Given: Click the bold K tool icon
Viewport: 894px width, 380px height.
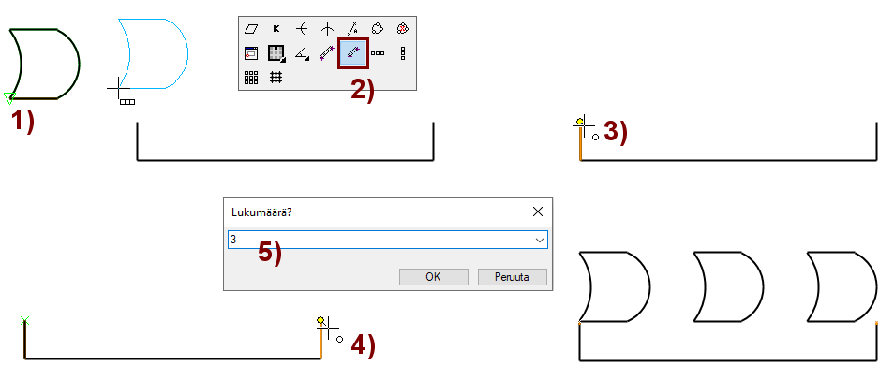Looking at the screenshot, I should tap(276, 29).
